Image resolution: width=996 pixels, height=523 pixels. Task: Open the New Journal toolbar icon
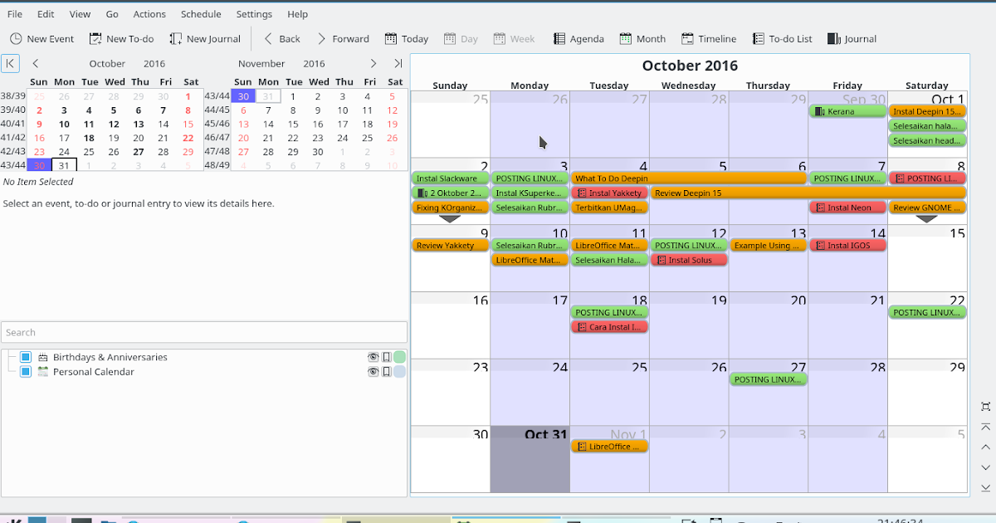click(x=204, y=38)
